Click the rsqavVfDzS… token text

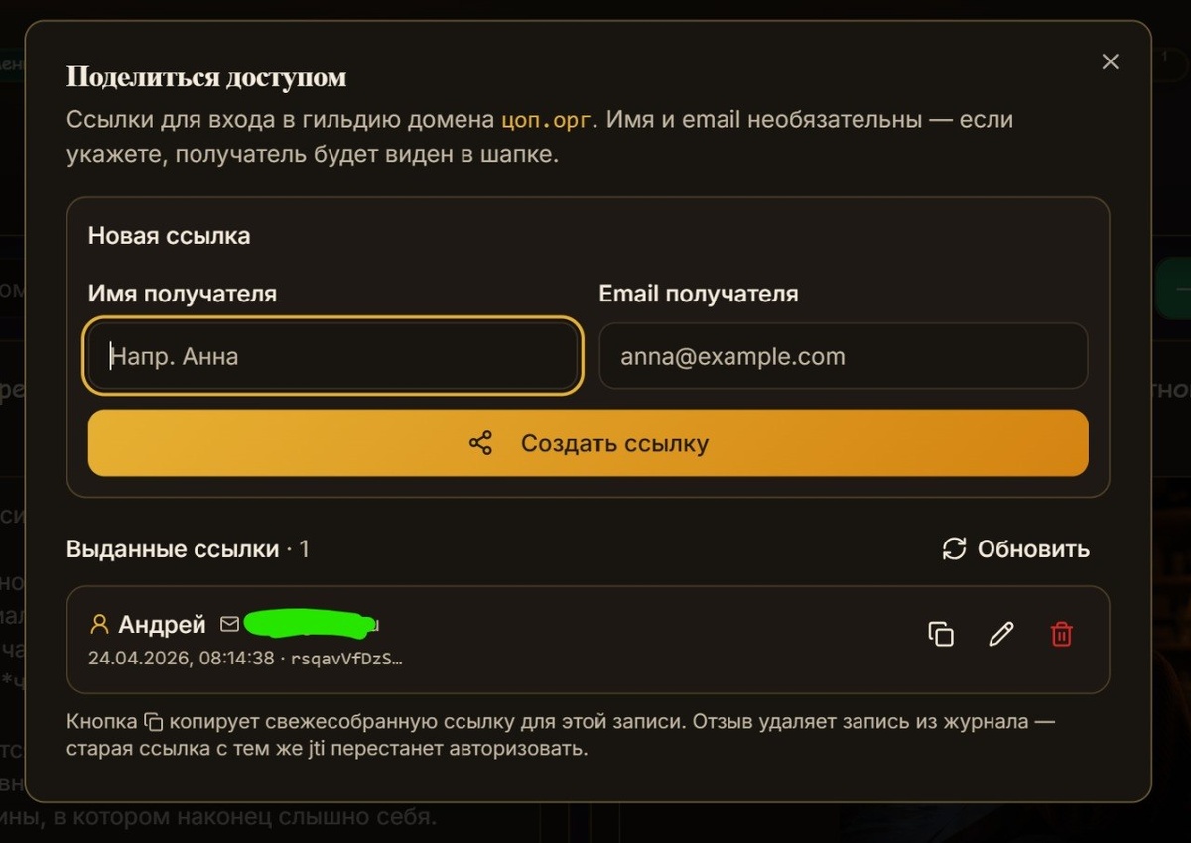(346, 659)
